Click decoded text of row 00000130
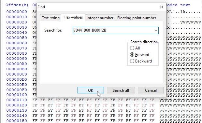Screen dimensions: 202x123 [180, 111]
